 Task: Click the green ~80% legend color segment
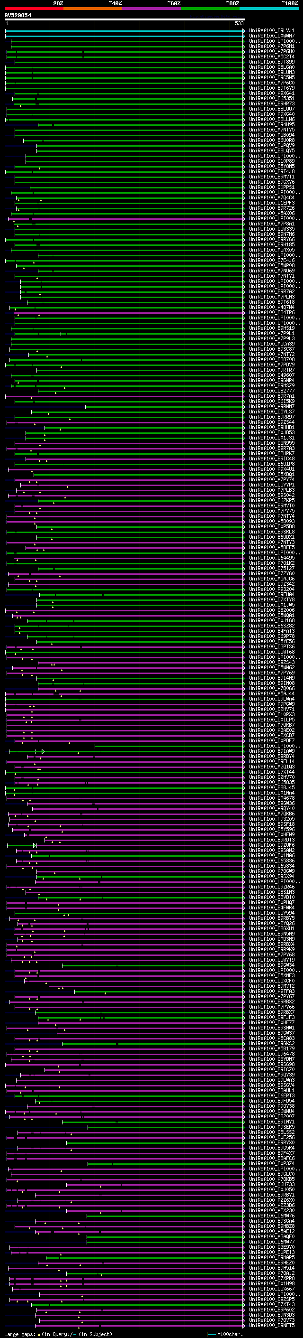[x=210, y=9]
